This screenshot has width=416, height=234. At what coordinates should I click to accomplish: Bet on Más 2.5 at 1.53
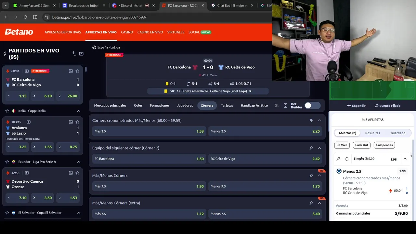point(149,131)
